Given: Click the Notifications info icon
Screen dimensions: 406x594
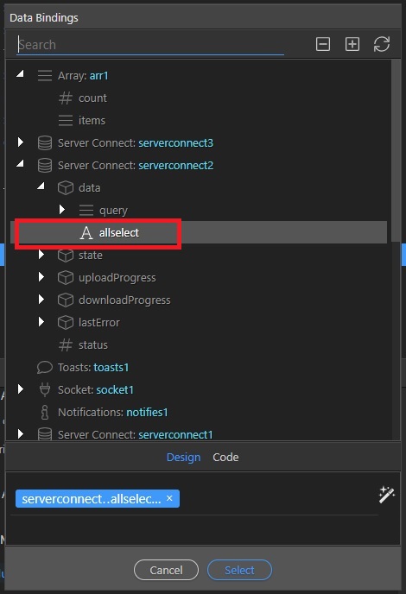Looking at the screenshot, I should click(x=45, y=412).
